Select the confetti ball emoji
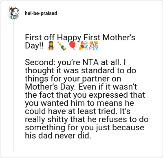 click(94, 46)
